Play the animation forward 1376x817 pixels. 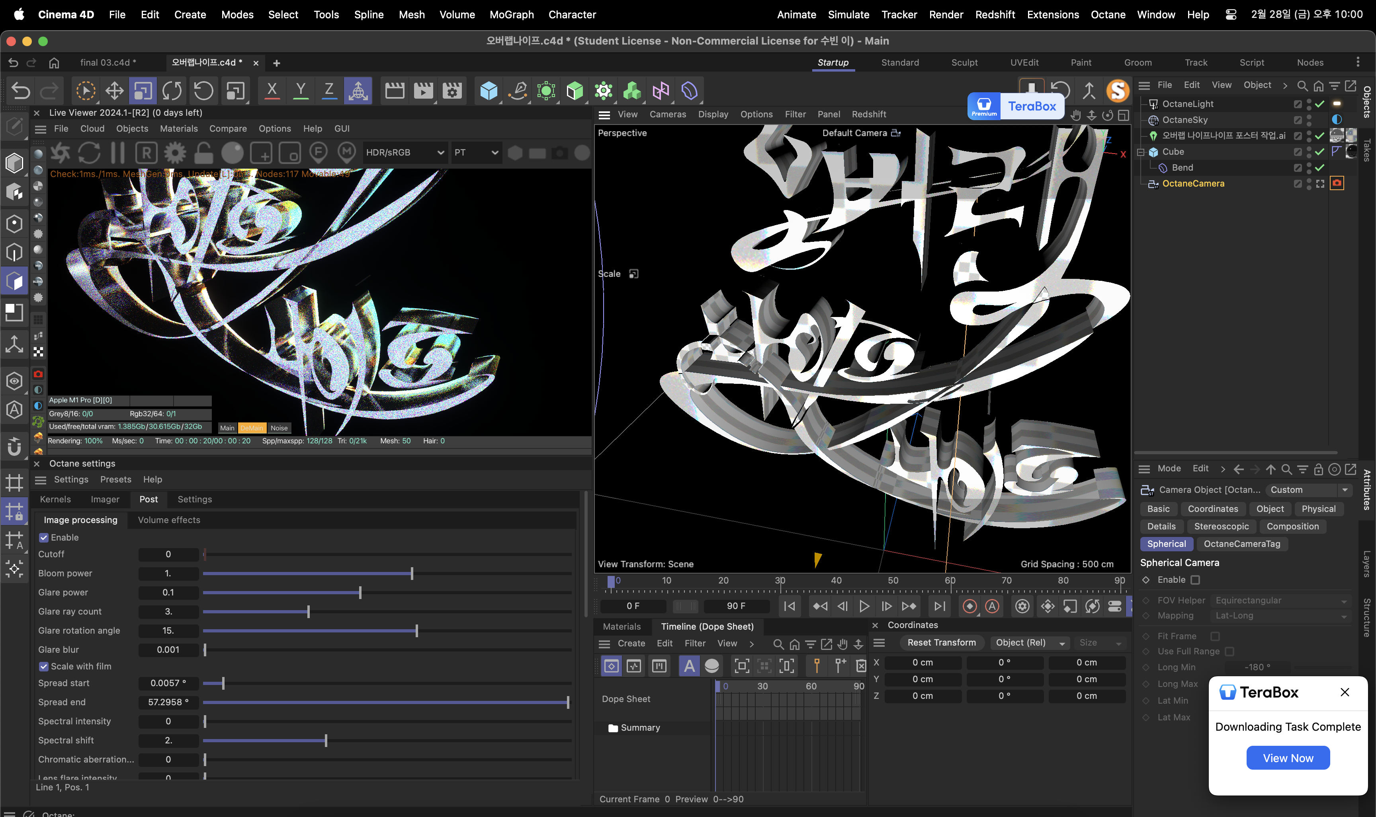864,606
